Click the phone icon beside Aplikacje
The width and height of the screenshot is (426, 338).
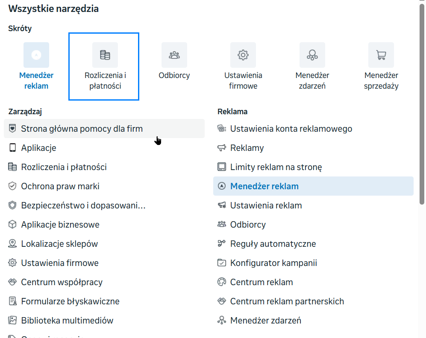[12, 148]
